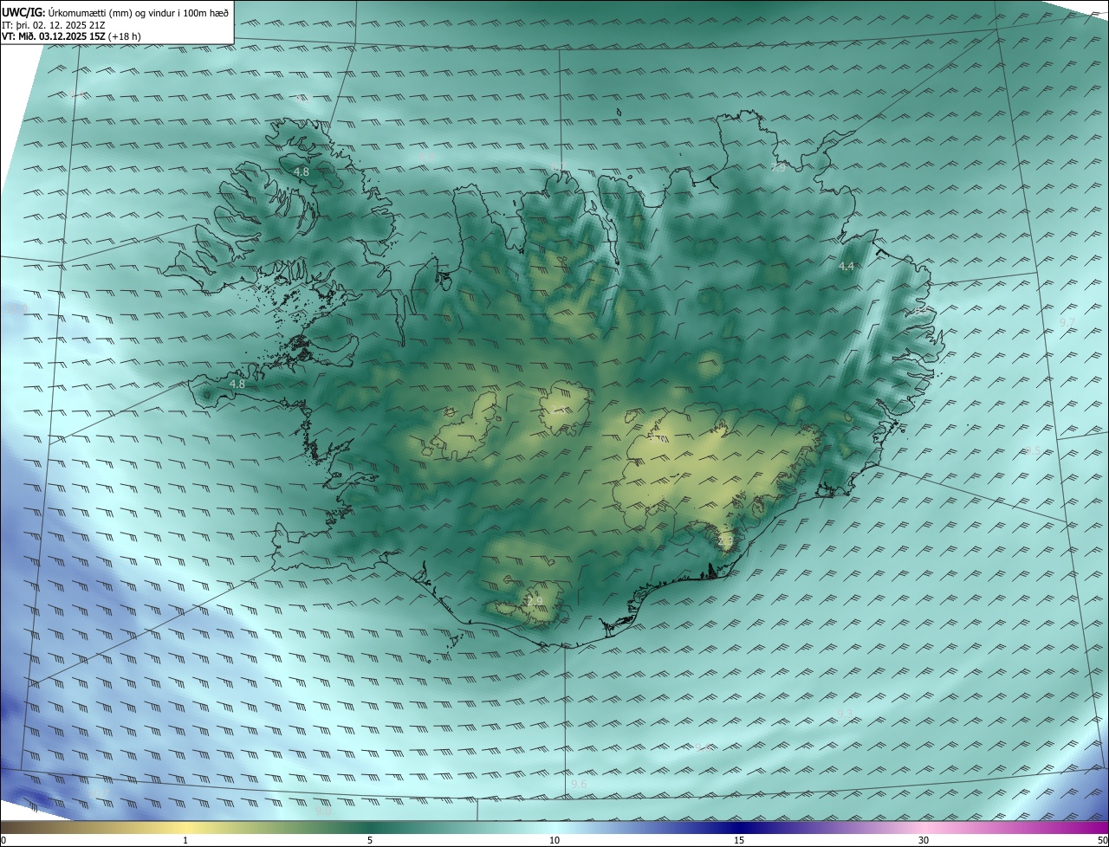1109x847 pixels.
Task: Click the '4.4' value label on the map
Action: (x=846, y=267)
